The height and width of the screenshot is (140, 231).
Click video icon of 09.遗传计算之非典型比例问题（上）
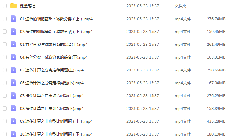pyautogui.click(x=14, y=121)
